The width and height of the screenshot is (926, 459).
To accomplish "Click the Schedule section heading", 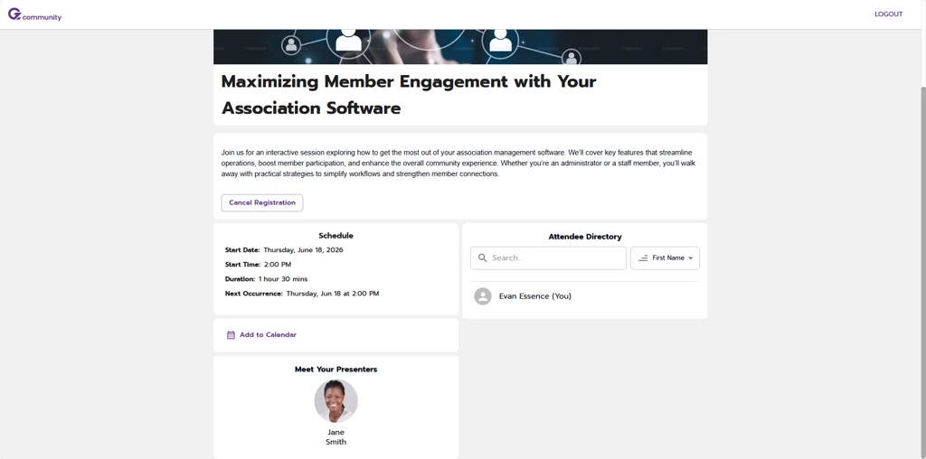I will (335, 236).
